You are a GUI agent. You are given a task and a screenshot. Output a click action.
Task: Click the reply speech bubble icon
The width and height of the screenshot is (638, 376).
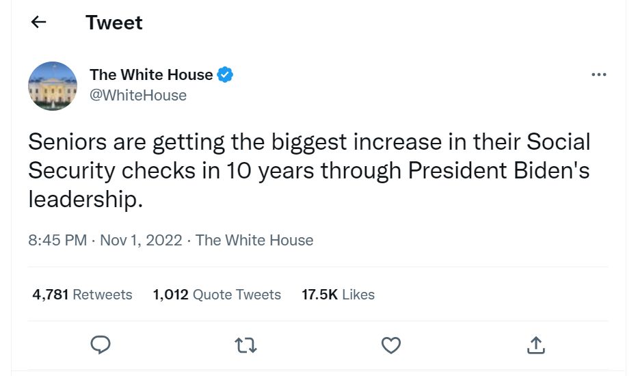[101, 346]
